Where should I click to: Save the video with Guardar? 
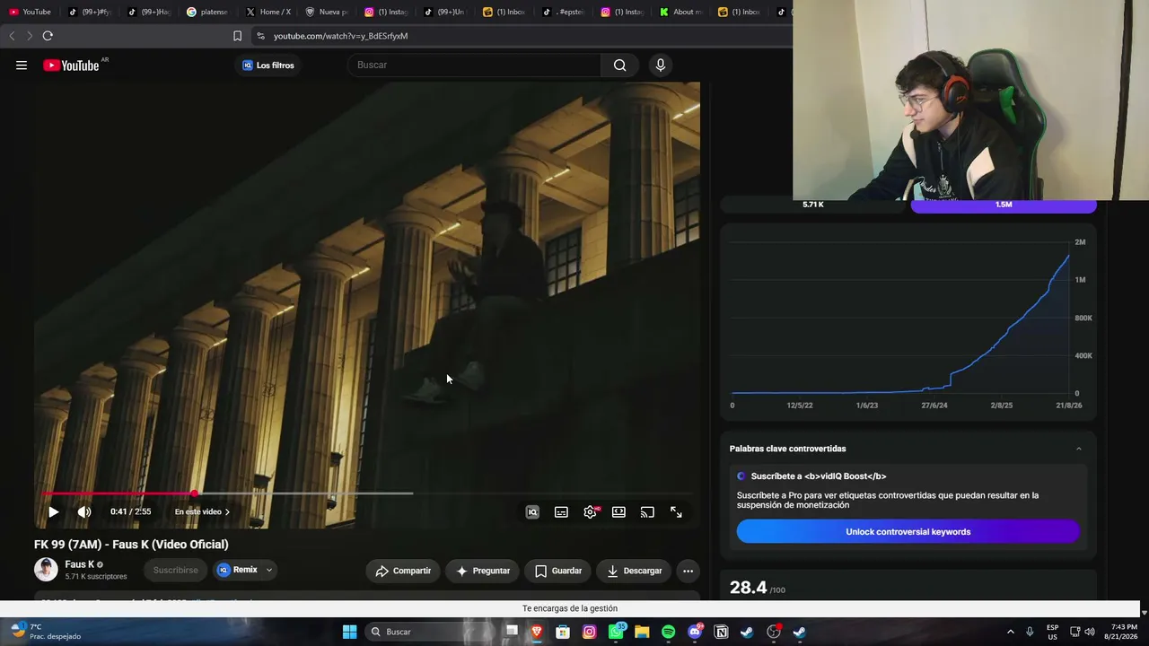click(558, 571)
